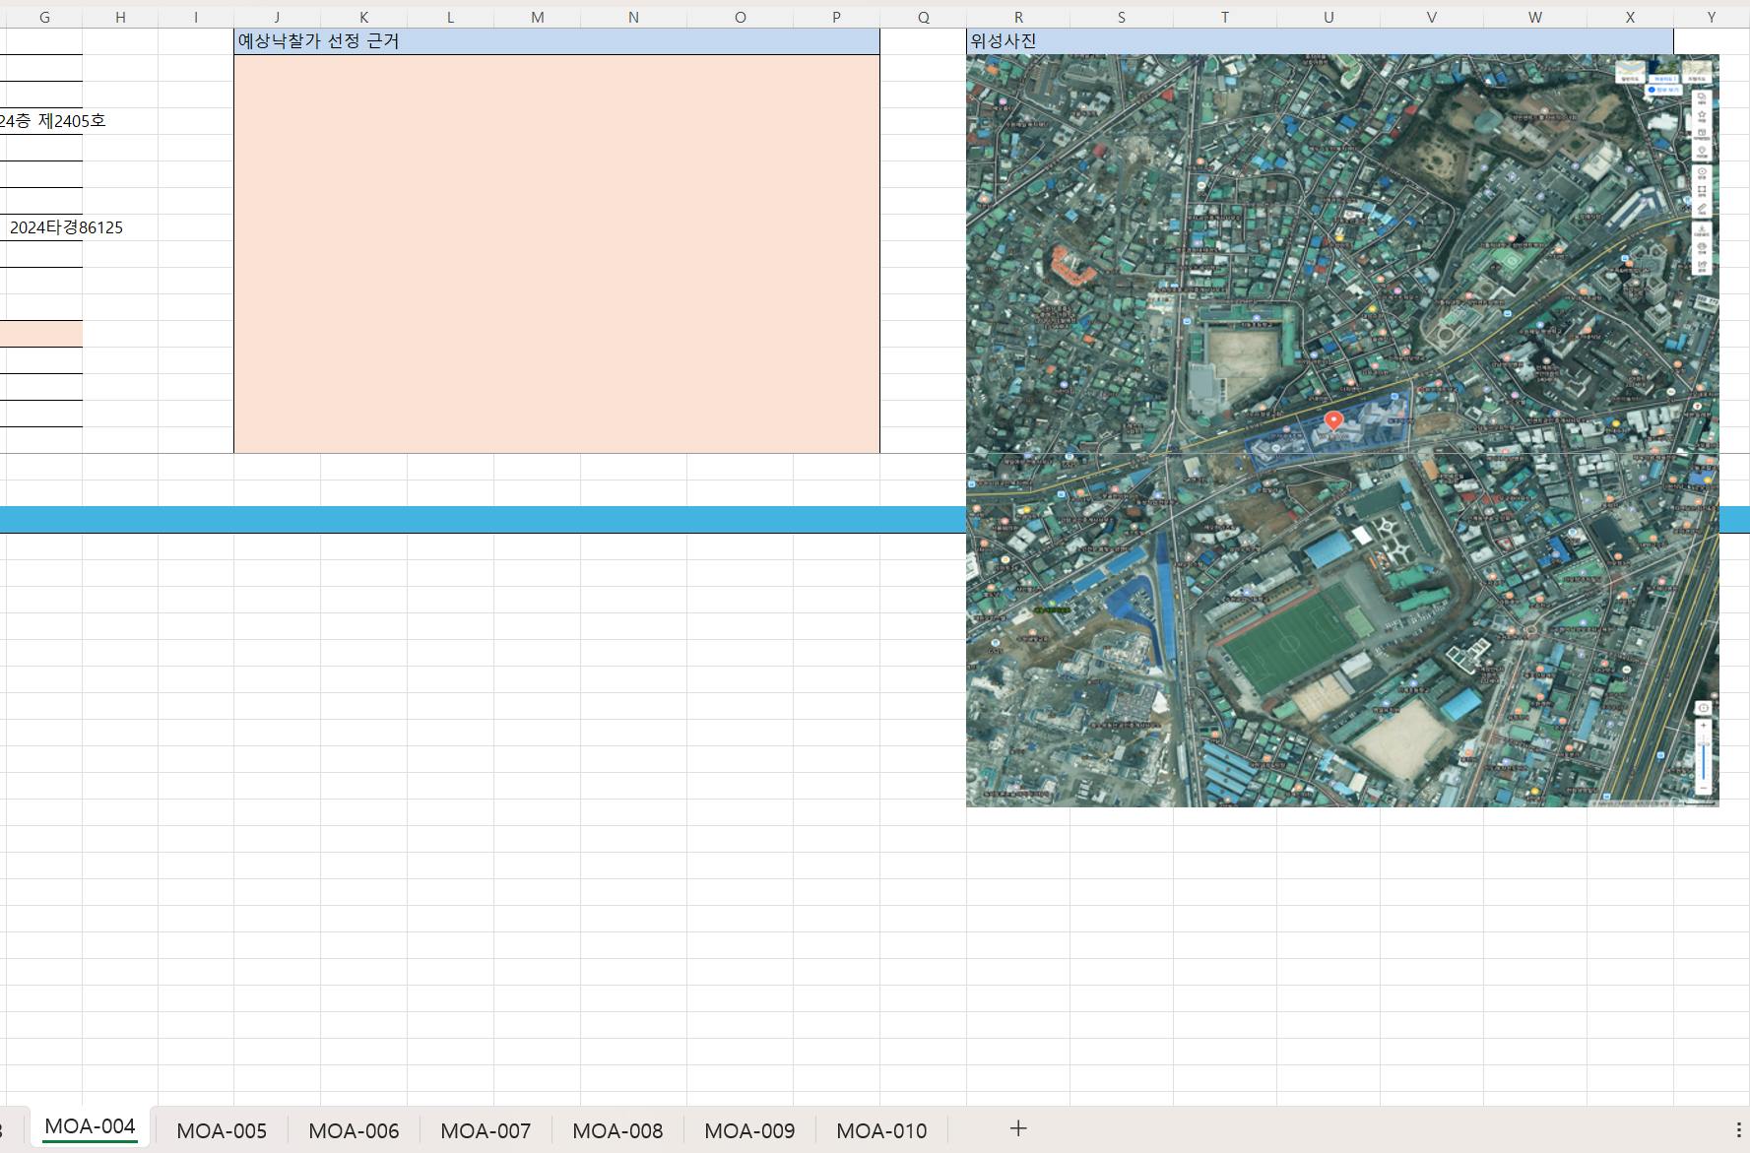1750x1153 pixels.
Task: Select column R header
Action: (x=1018, y=17)
